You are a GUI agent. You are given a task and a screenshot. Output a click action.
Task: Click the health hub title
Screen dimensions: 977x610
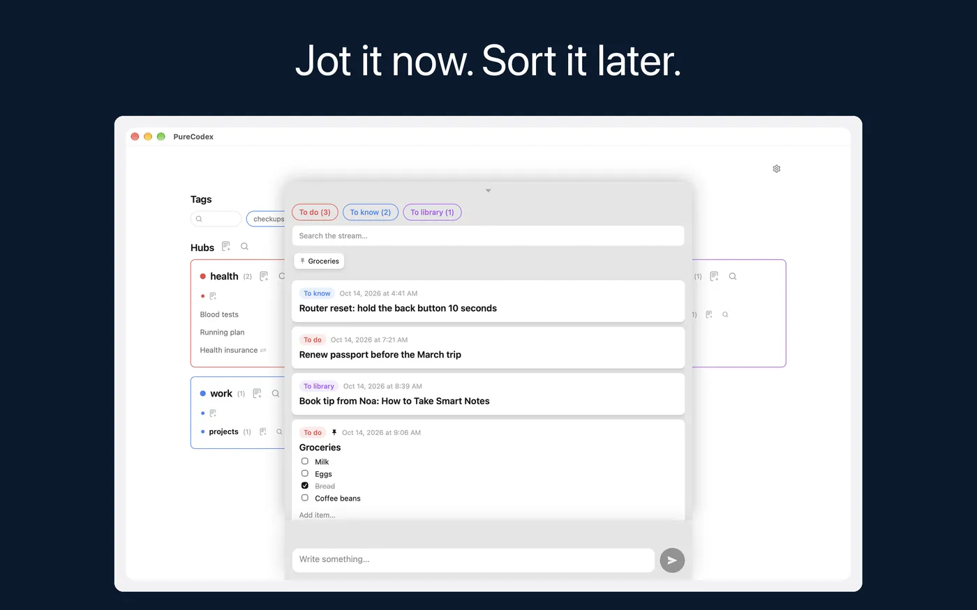pos(224,276)
